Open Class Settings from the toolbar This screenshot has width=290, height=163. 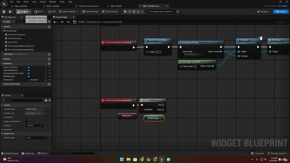(x=90, y=12)
